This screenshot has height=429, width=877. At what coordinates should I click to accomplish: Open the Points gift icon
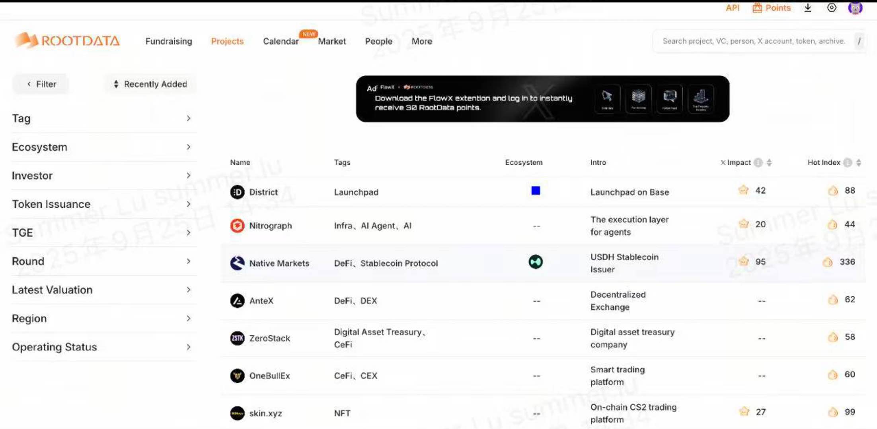click(x=757, y=8)
